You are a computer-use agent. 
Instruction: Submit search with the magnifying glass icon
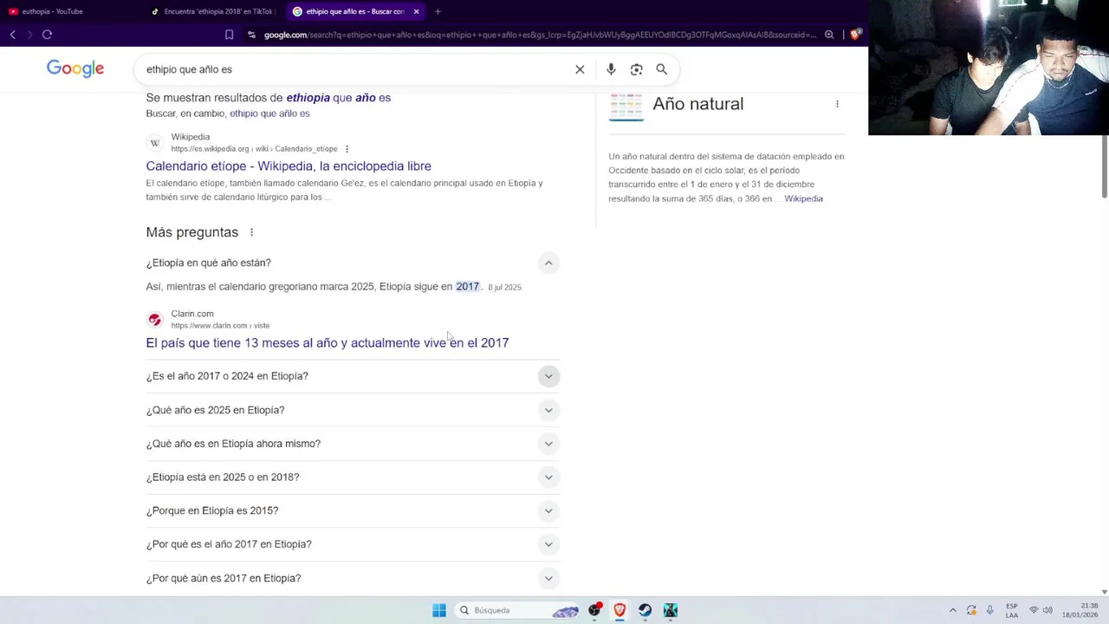(661, 69)
